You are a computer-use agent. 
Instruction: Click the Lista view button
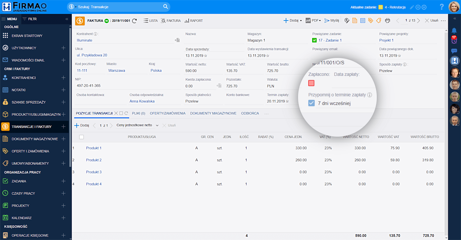(150, 20)
